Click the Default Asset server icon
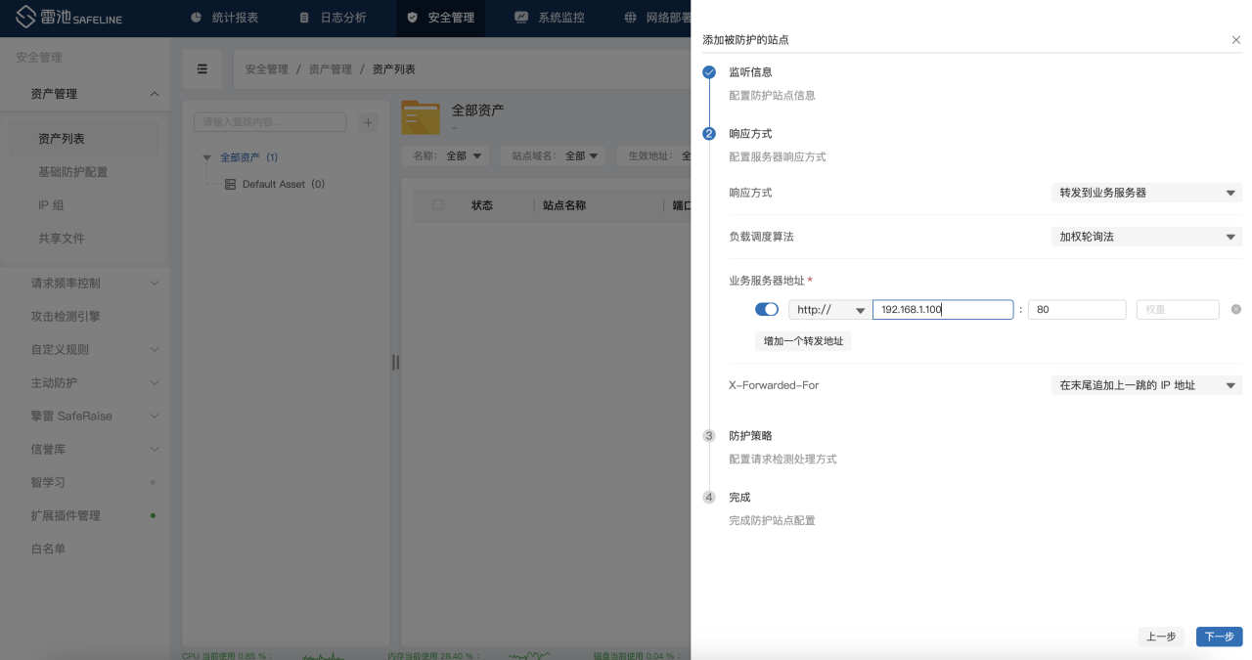 point(230,184)
